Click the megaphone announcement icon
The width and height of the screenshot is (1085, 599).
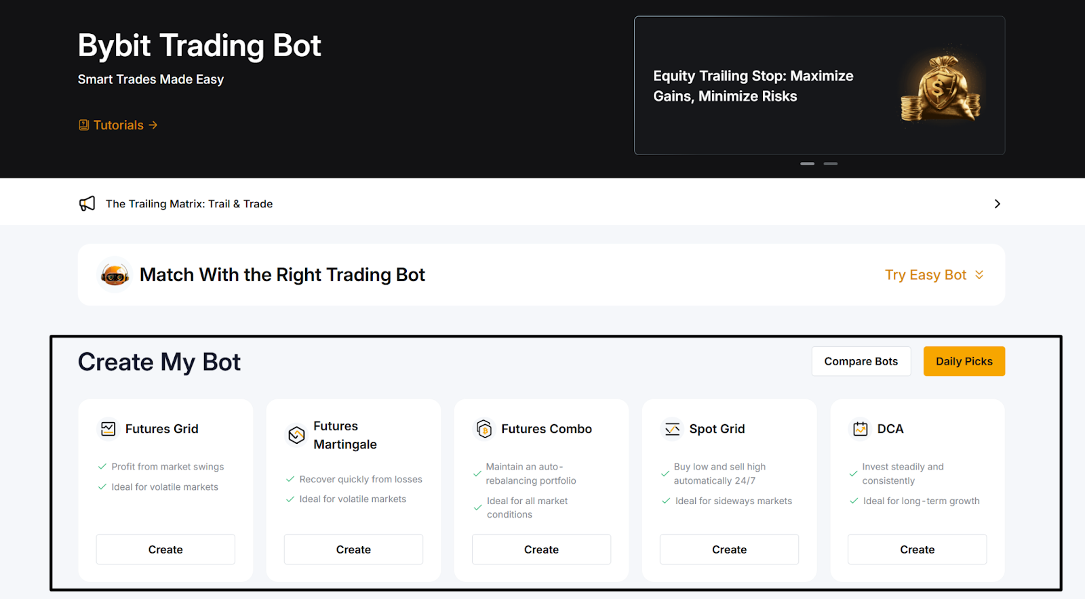click(87, 204)
